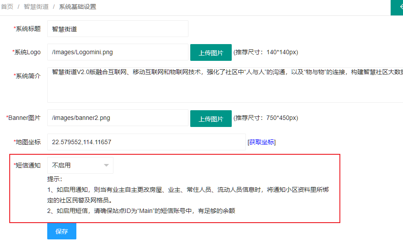Click the 系统Logo field label
The width and height of the screenshot is (403, 246).
point(26,52)
